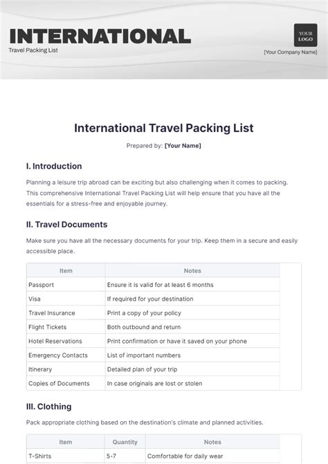Viewport: 328px width, 464px height.
Task: Click the Itinerary table cell
Action: click(66, 369)
